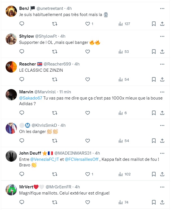Open Reacher's profile avatar
Screen dimensions: 172x210
tap(11, 67)
